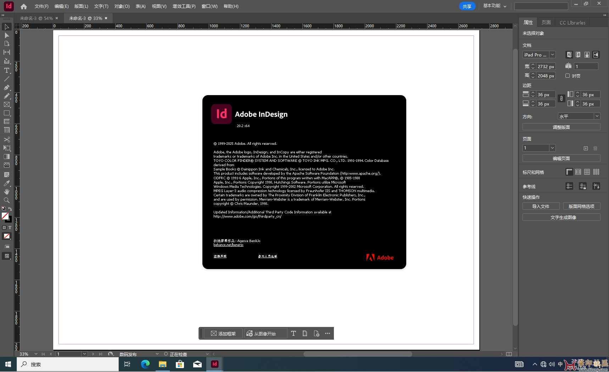Image resolution: width=609 pixels, height=372 pixels.
Task: Open more options in contextual bar
Action: [x=328, y=333]
